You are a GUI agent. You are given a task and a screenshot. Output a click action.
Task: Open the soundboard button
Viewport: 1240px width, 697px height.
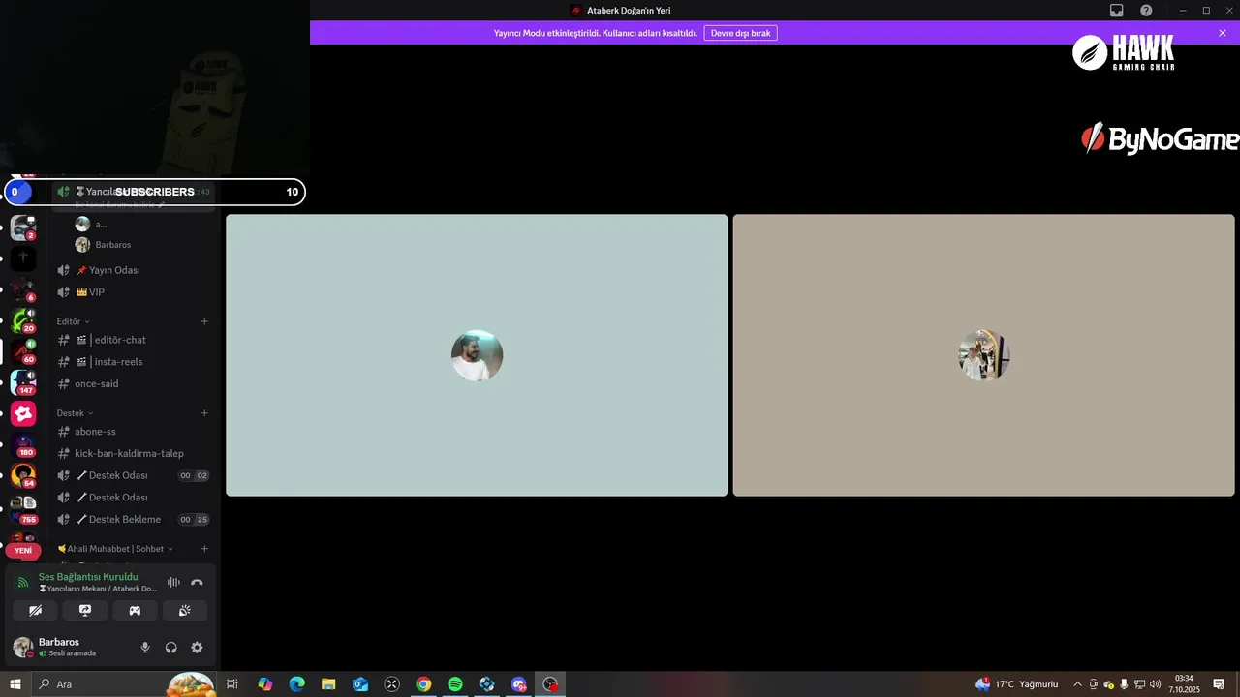pyautogui.click(x=185, y=611)
